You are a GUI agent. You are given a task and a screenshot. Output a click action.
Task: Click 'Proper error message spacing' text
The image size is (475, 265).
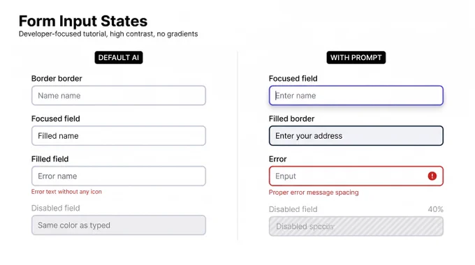coord(314,192)
